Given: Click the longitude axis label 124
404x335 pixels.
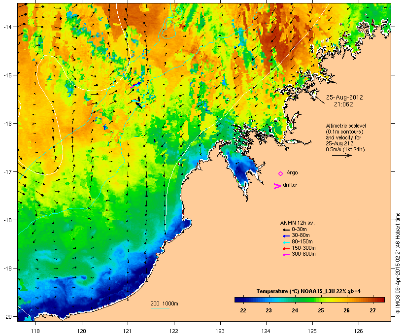Looking at the screenshot, I should point(266,331).
